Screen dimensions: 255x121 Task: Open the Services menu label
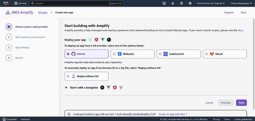pos(22,3)
